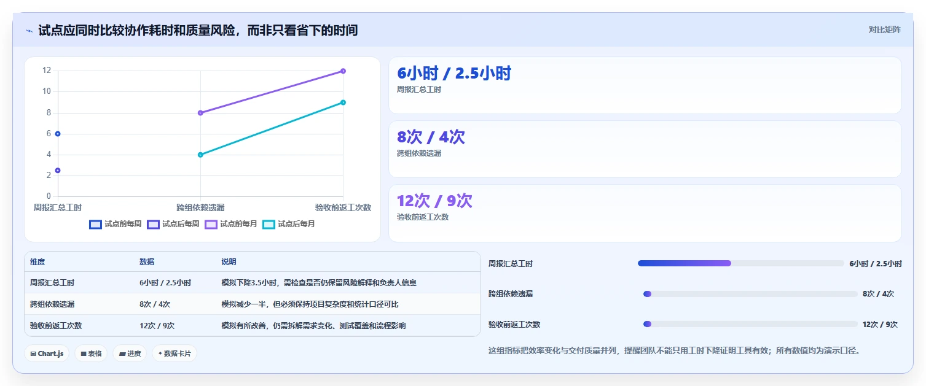
Task: Click the purple line point at value 8
Action: [200, 113]
